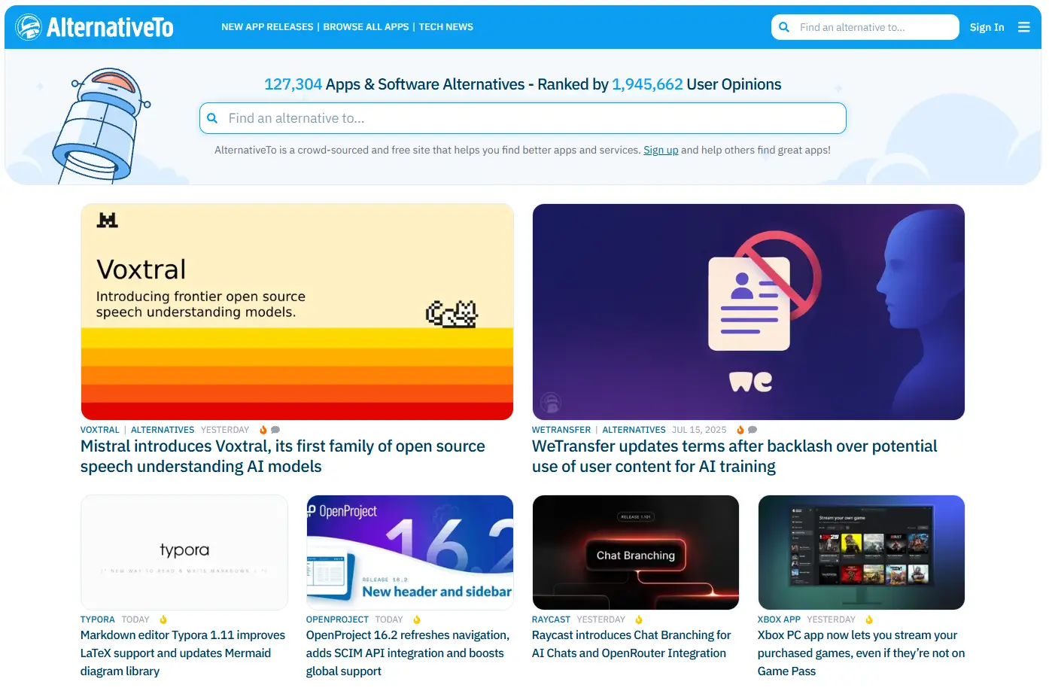Click the '1,945,662' user opinions count
The width and height of the screenshot is (1049, 688).
647,84
